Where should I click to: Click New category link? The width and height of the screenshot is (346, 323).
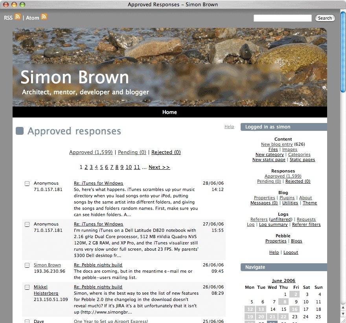(x=270, y=154)
